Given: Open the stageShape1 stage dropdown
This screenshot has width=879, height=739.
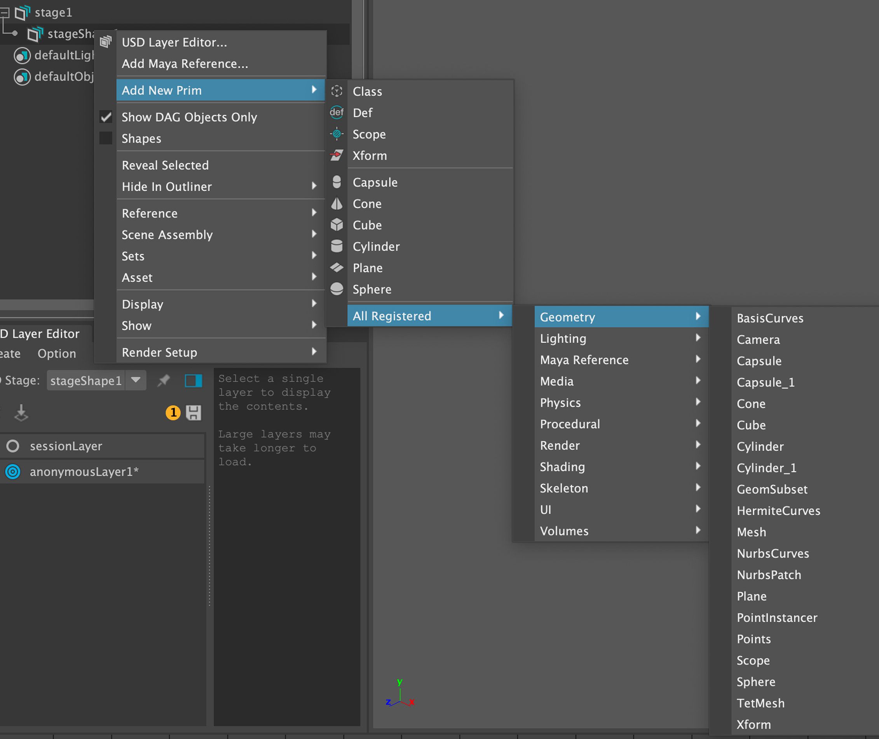Looking at the screenshot, I should point(136,380).
